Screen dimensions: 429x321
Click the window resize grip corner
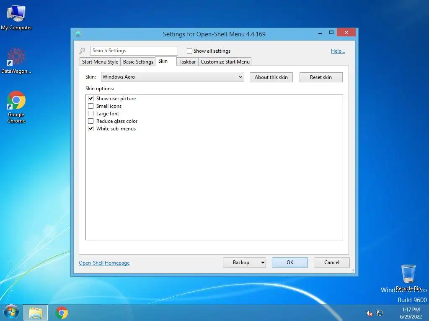pos(352,271)
